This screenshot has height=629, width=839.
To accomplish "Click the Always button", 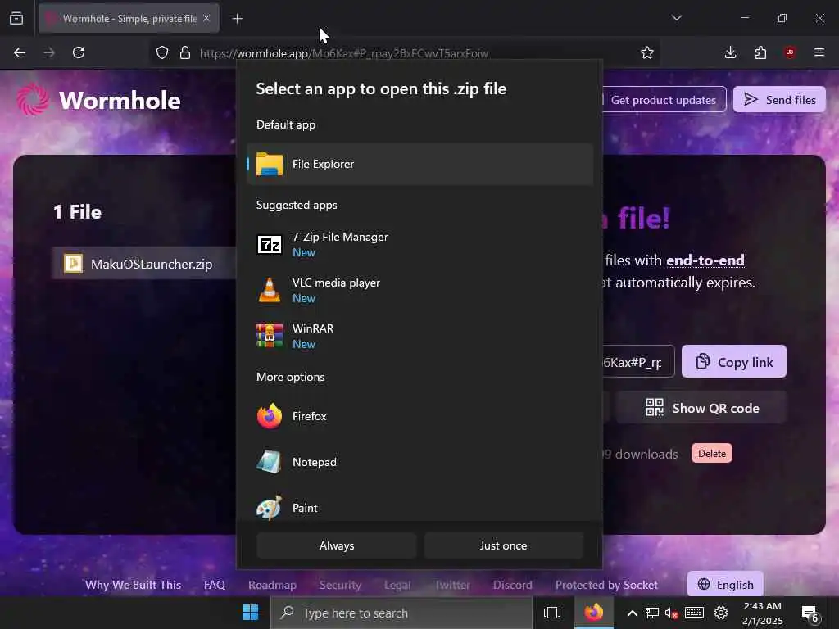I will tap(337, 545).
